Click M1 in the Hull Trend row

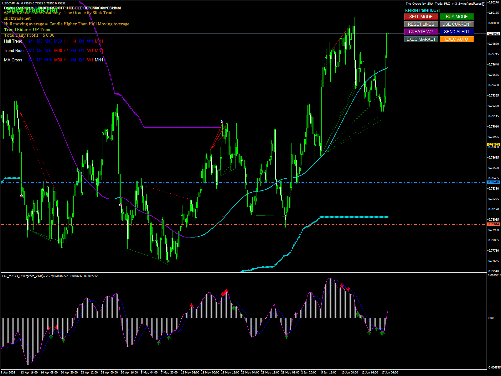pos(32,41)
